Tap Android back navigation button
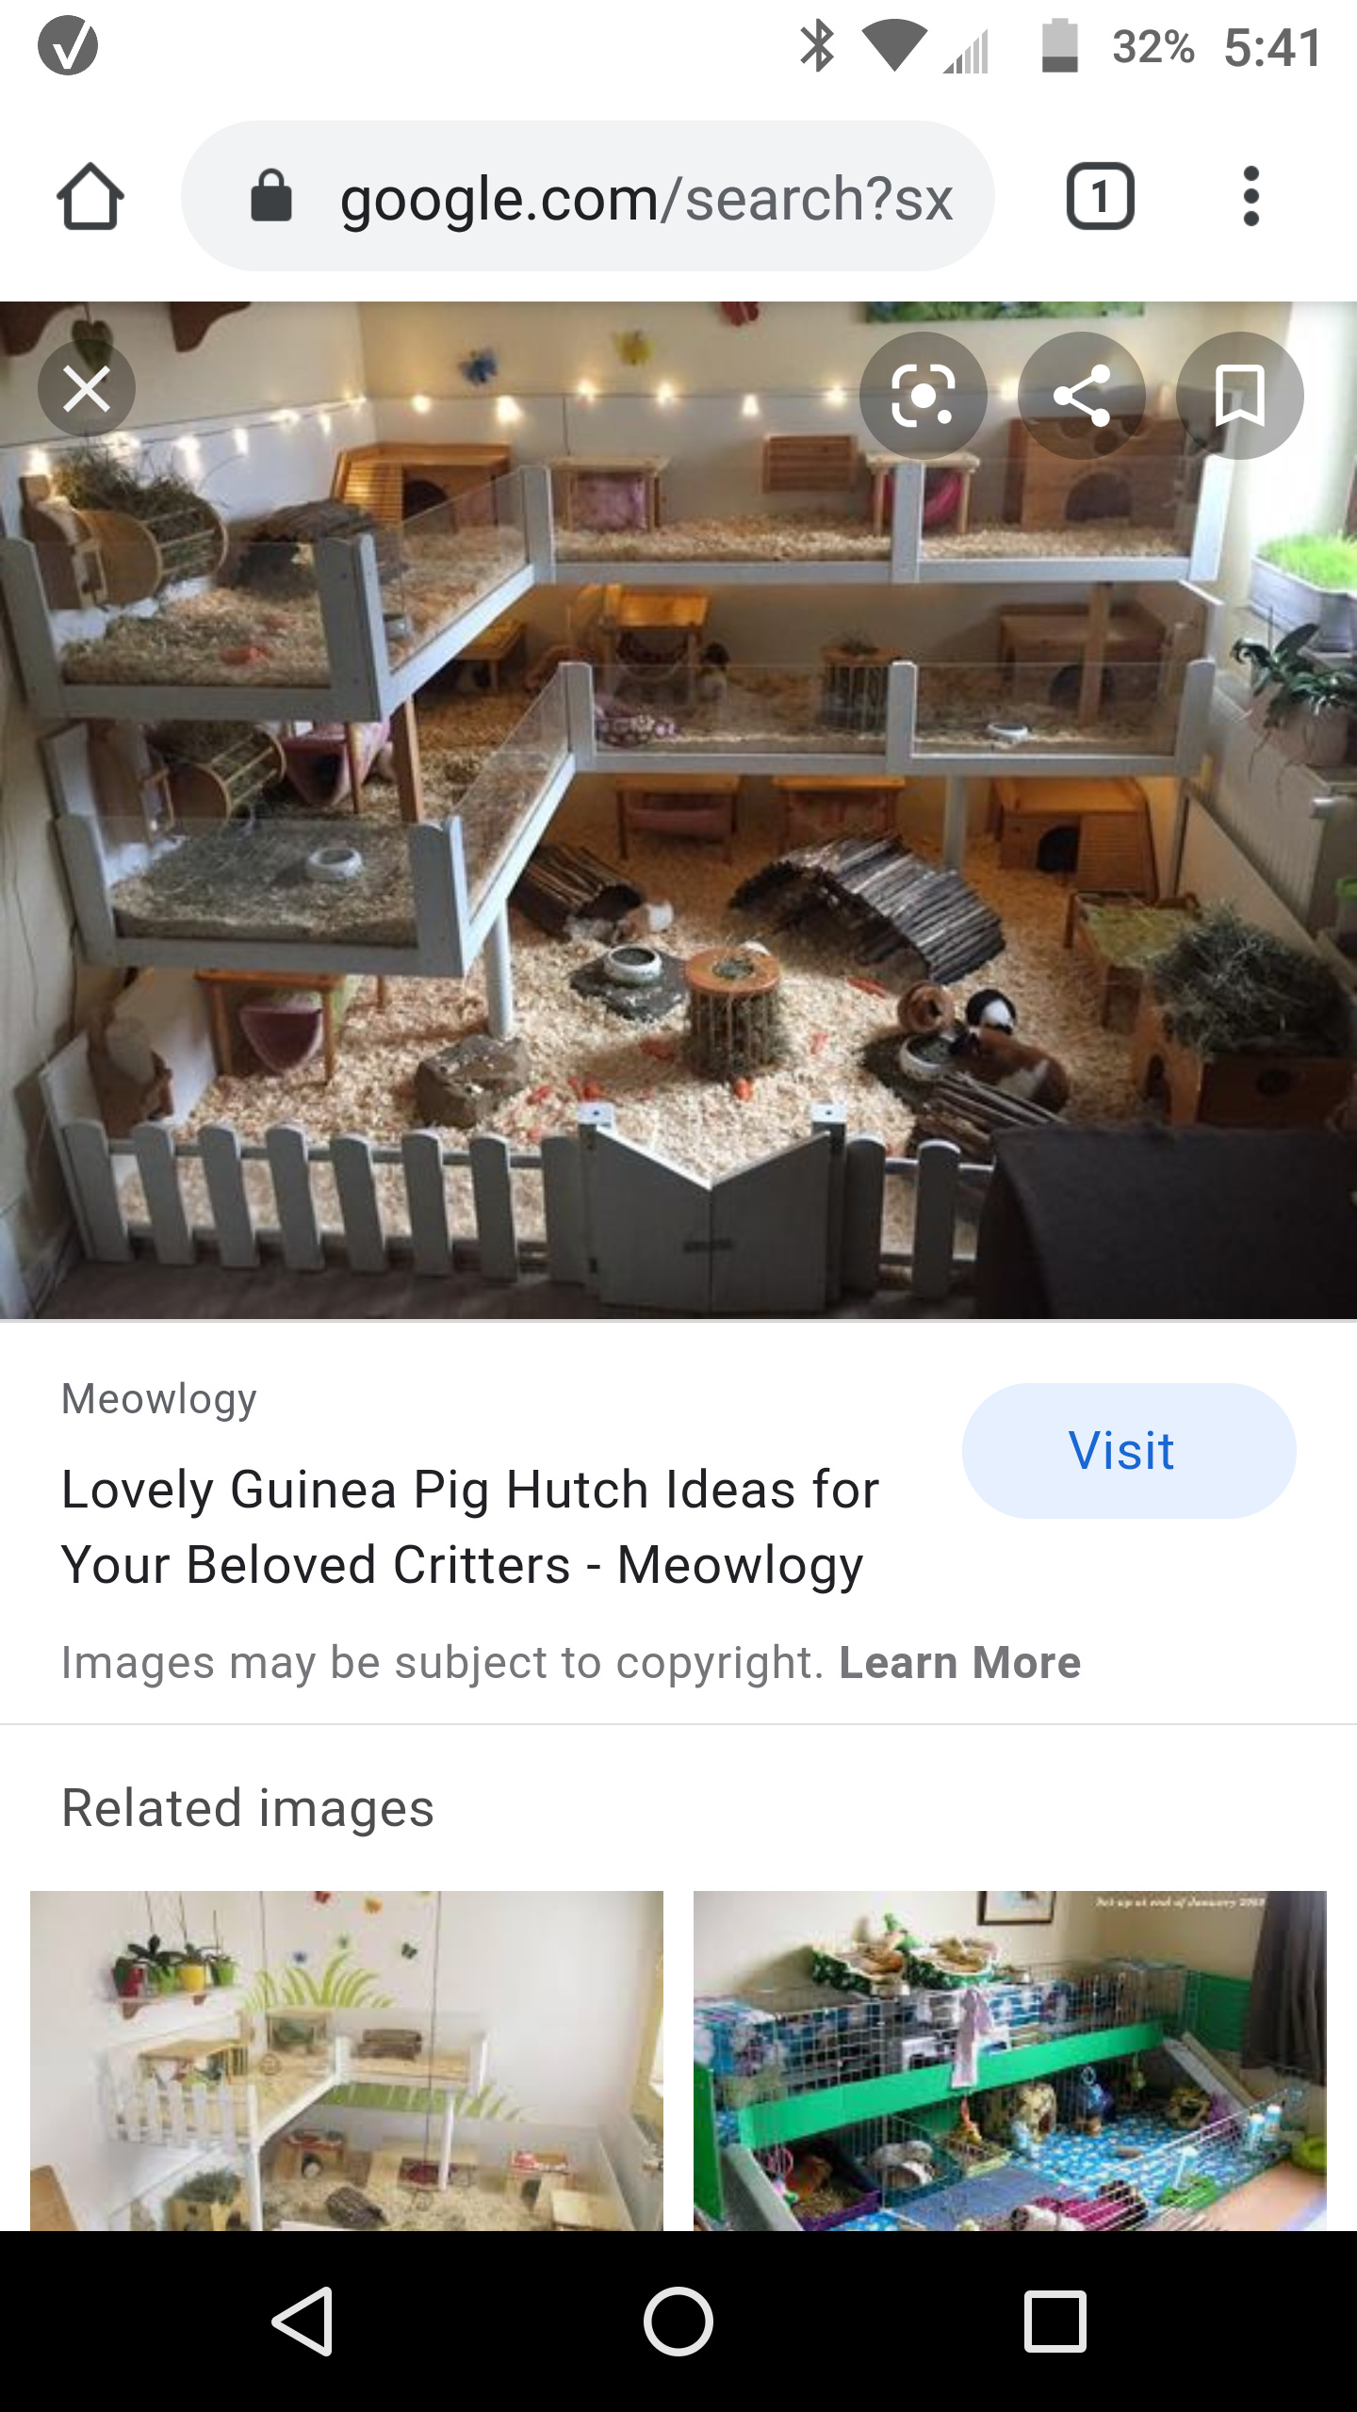 click(x=302, y=2322)
